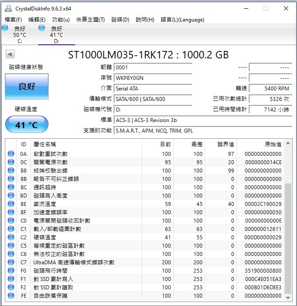Click the status orb in row C1
The height and width of the screenshot is (306, 297).
11,229
